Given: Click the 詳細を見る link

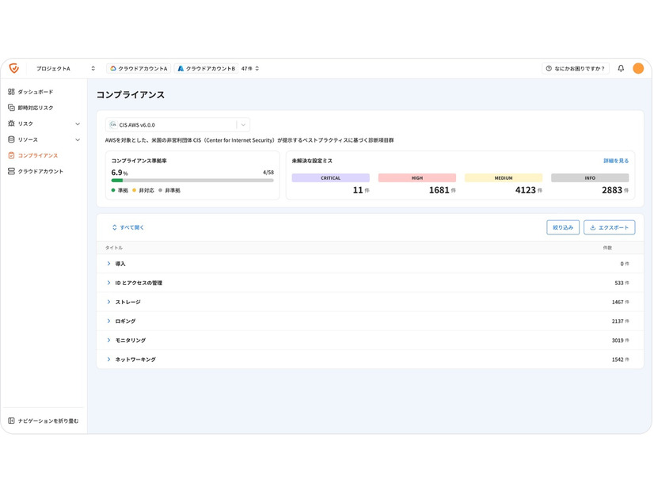Looking at the screenshot, I should (x=616, y=161).
